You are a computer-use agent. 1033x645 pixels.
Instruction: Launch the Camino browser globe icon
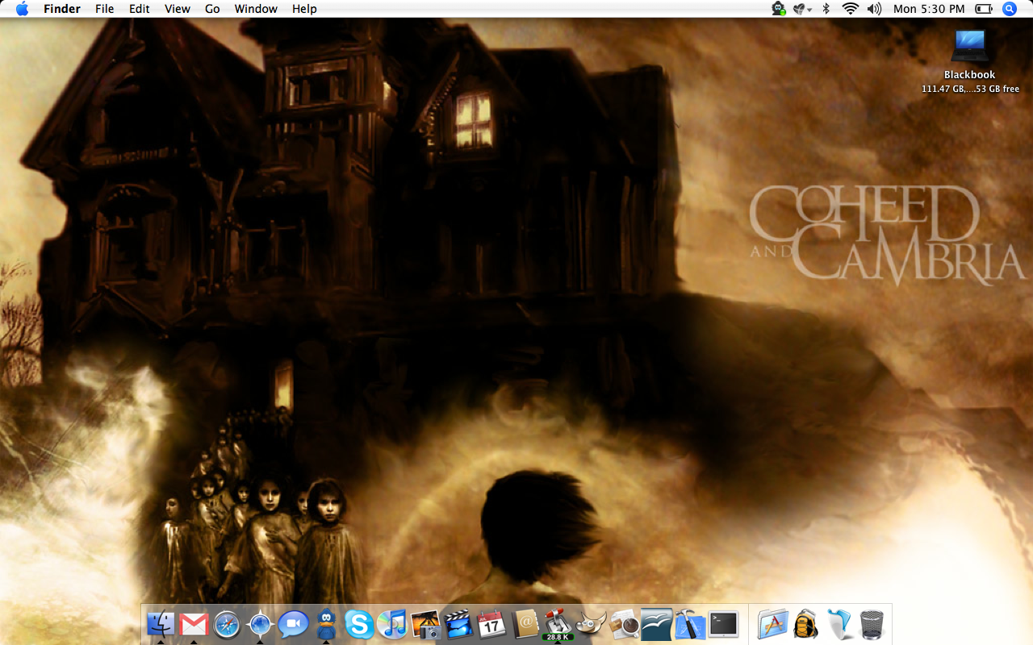pyautogui.click(x=260, y=624)
